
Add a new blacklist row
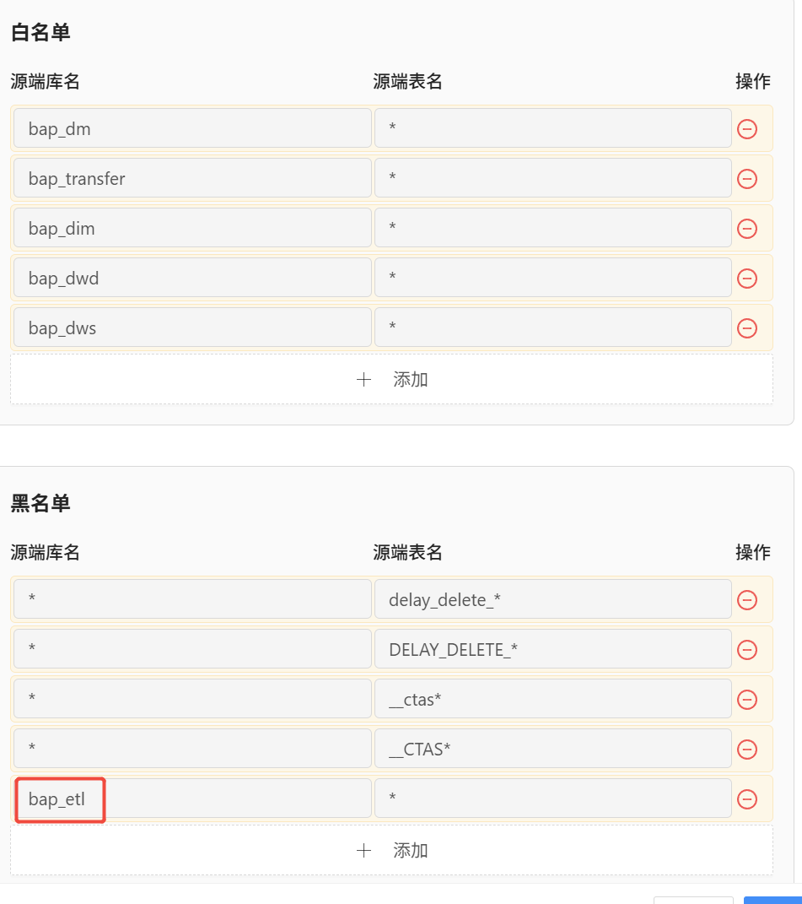[392, 850]
